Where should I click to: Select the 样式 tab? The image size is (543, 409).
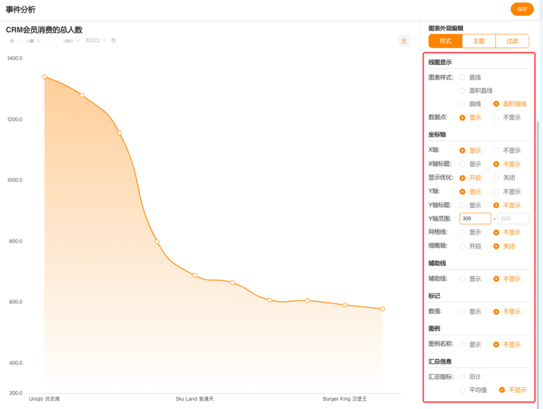point(445,41)
